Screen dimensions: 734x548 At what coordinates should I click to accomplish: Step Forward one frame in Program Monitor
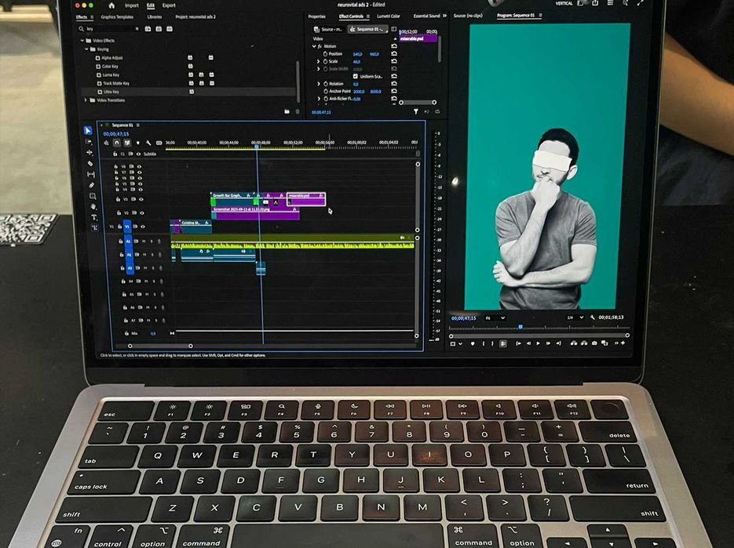(548, 343)
